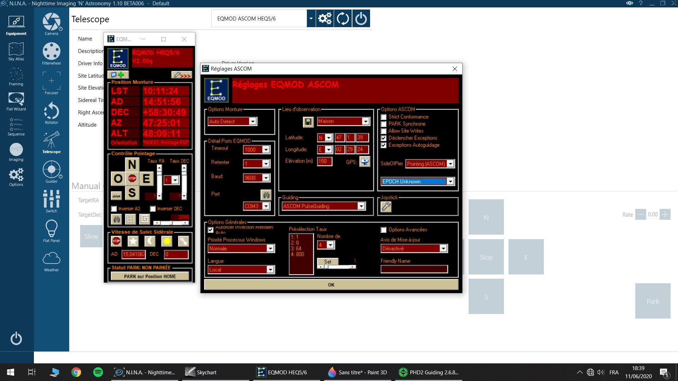Viewport: 678px width, 381px height.
Task: Open Joystick configuration wrench icon
Action: 386,207
